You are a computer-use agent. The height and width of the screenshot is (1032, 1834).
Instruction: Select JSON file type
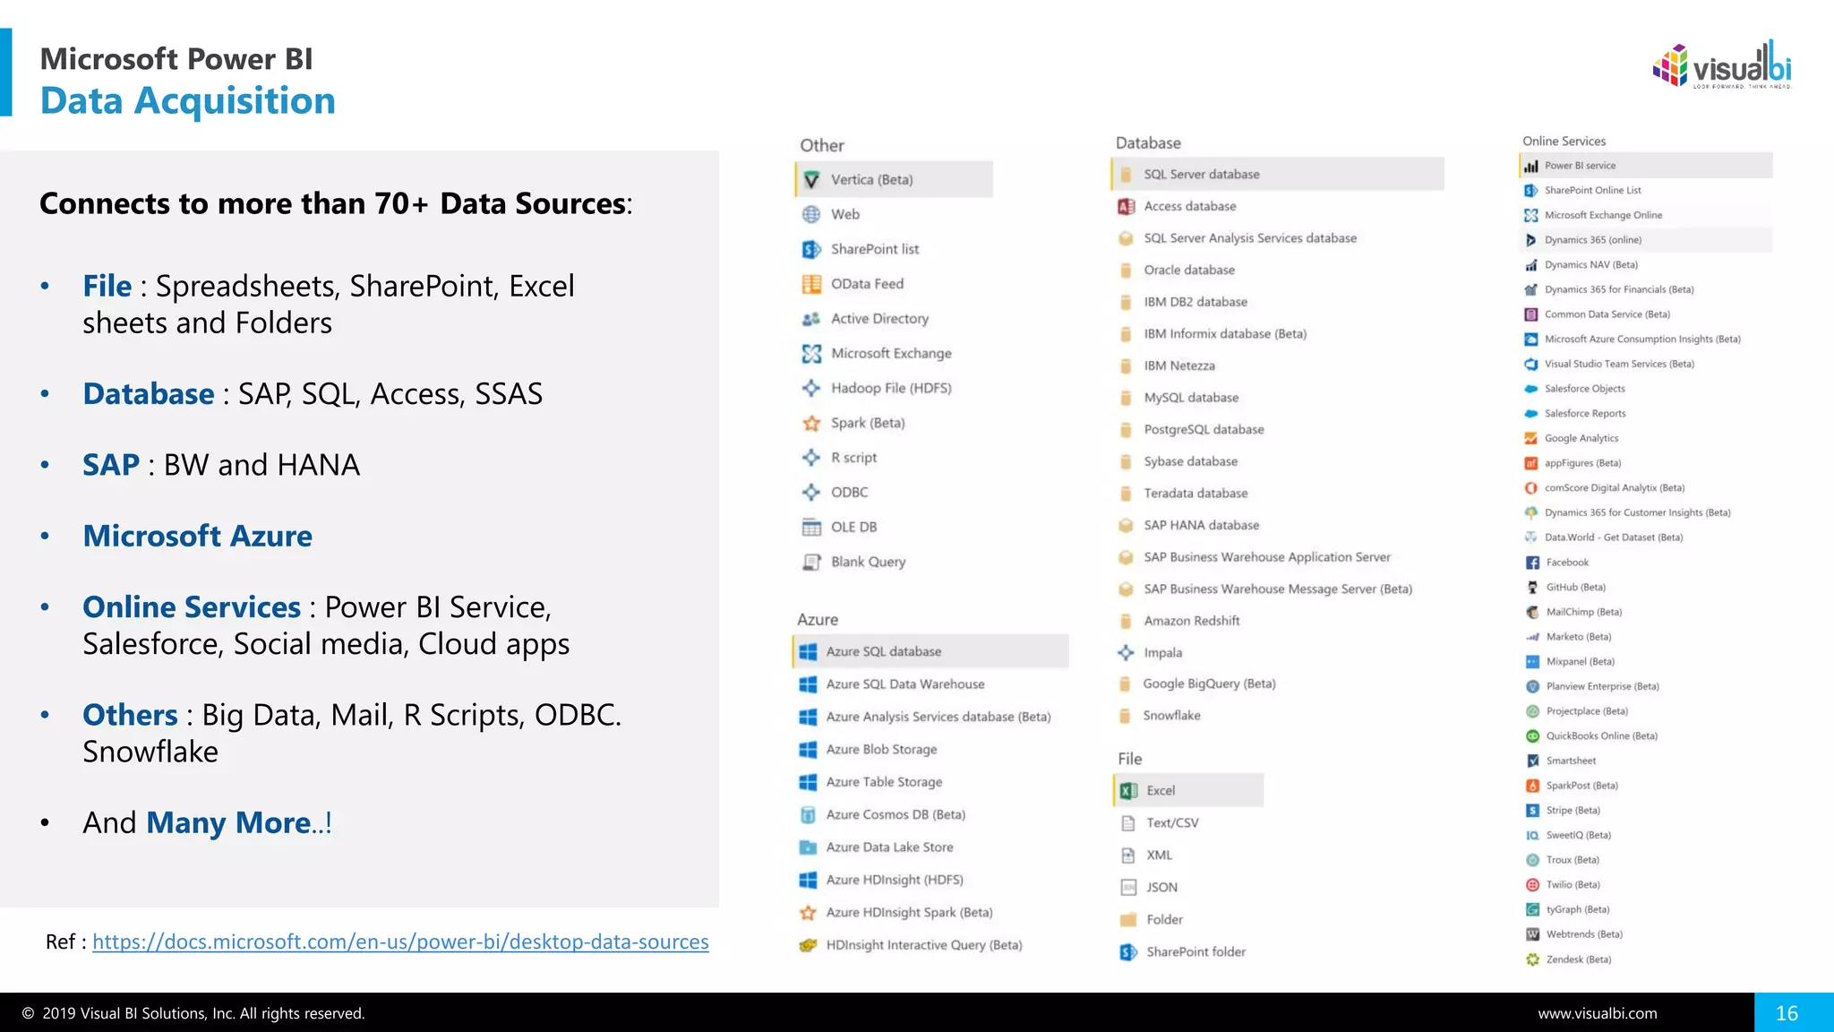pyautogui.click(x=1150, y=888)
